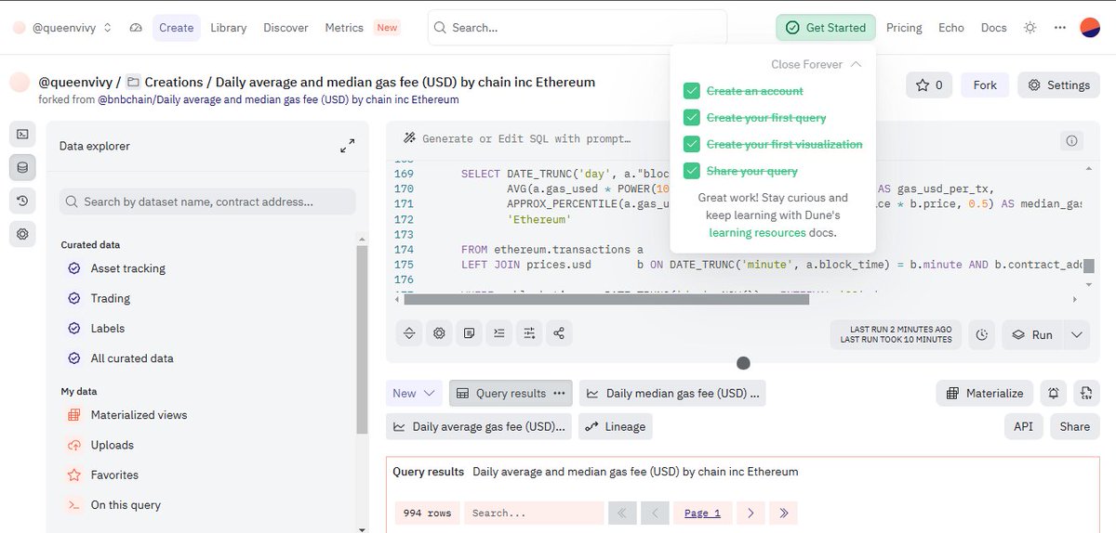
Task: Open the Page 1 selector
Action: point(702,513)
